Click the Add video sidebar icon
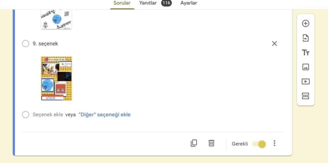Viewport: 328px width, 163px height. pyautogui.click(x=306, y=81)
